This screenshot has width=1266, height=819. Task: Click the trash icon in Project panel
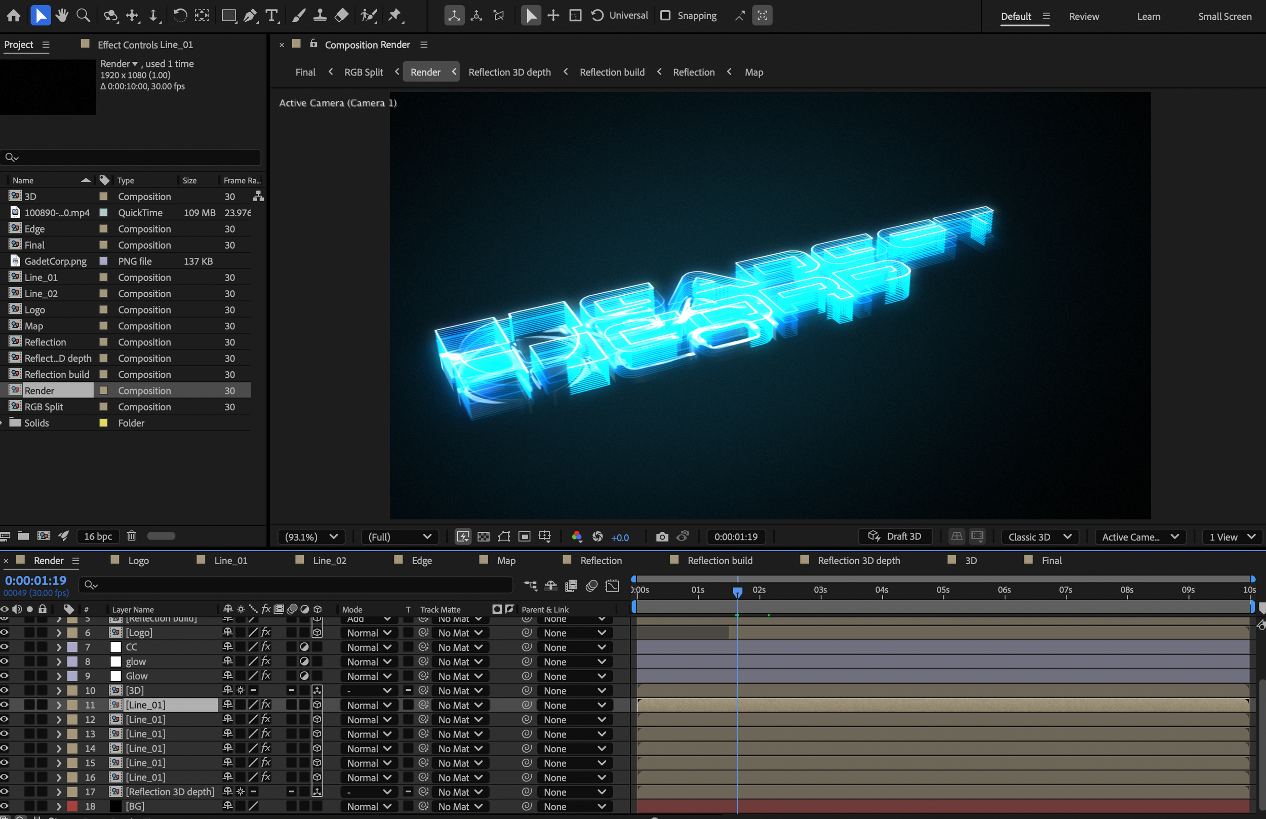[x=132, y=536]
